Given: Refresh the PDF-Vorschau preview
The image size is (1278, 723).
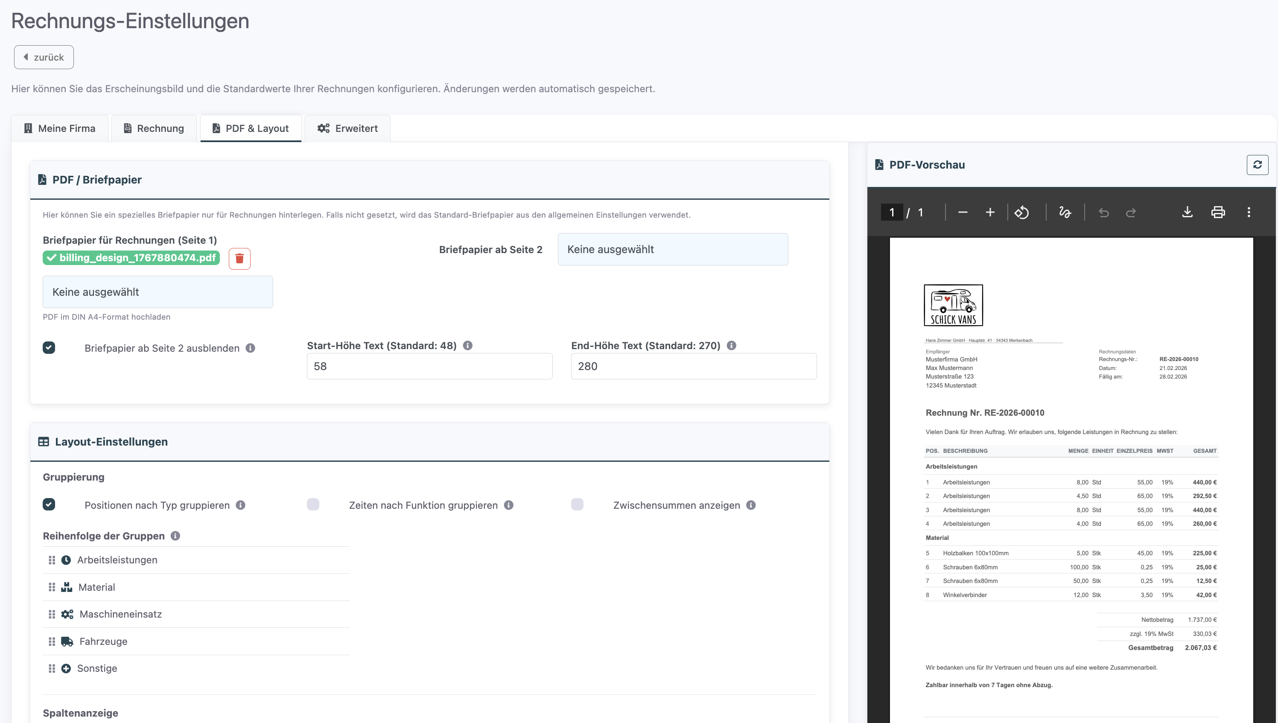Looking at the screenshot, I should [x=1257, y=165].
